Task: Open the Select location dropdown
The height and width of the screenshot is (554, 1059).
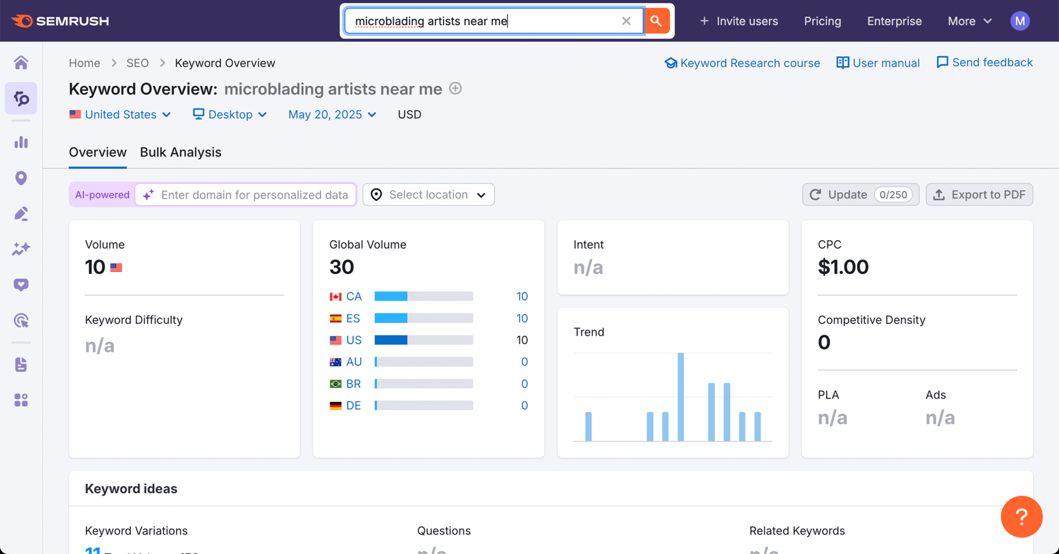Action: (x=428, y=195)
